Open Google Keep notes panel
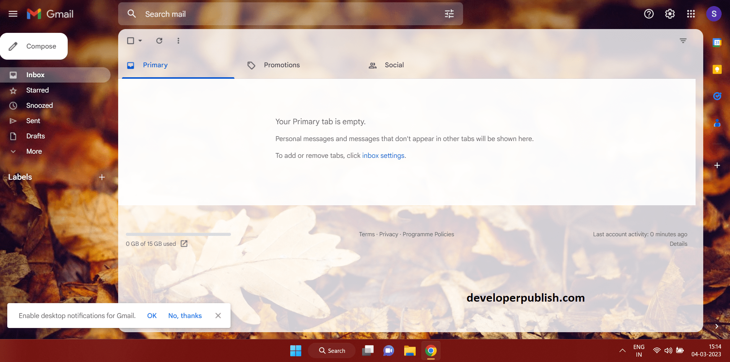 (717, 69)
